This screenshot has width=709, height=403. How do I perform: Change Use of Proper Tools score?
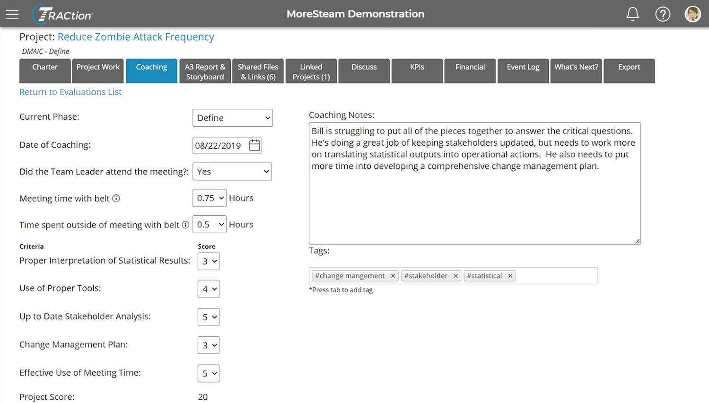209,289
